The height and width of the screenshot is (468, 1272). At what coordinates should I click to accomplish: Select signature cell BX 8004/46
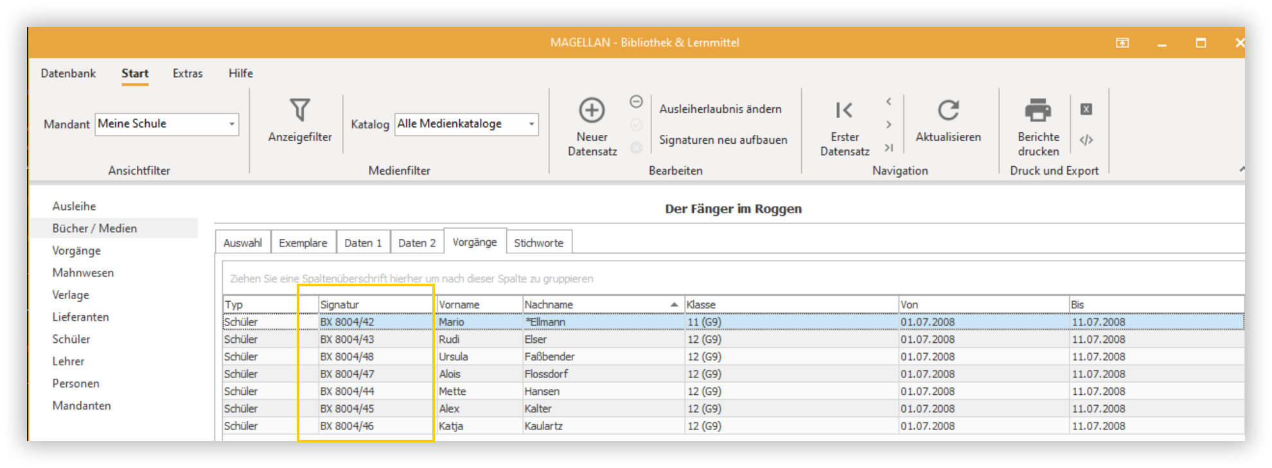[378, 426]
